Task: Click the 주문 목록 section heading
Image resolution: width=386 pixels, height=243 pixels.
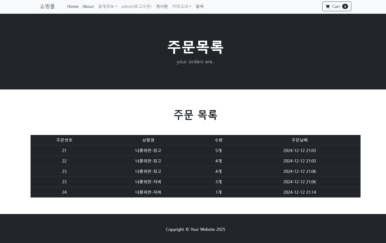Action: pos(196,115)
